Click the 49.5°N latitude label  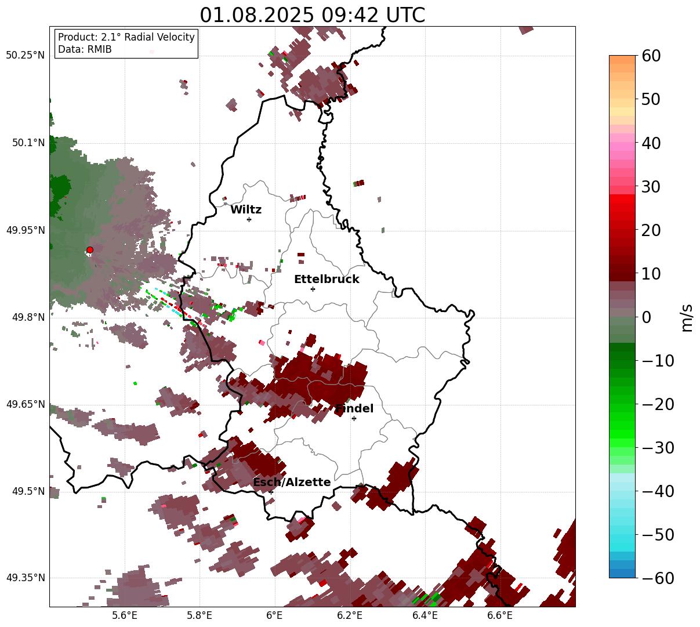pos(28,491)
